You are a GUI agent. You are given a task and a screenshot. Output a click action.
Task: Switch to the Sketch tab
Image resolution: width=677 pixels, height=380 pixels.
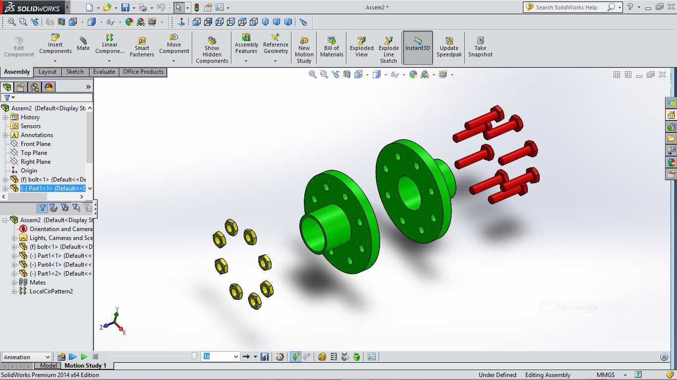coord(75,72)
